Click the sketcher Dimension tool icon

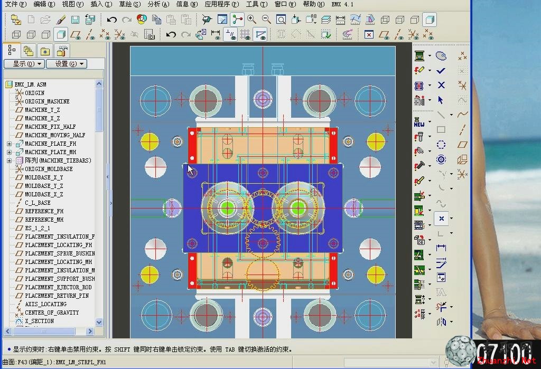(x=441, y=248)
